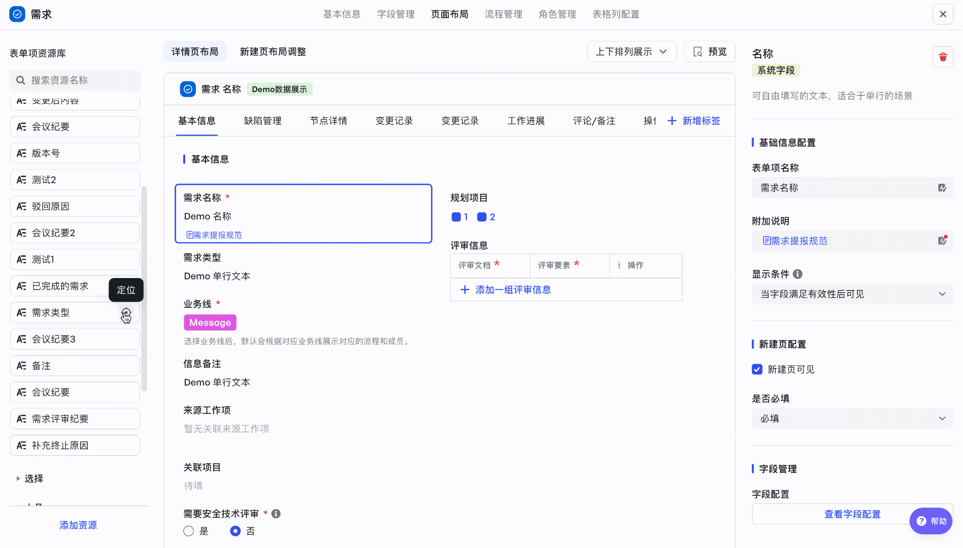963x548 pixels.
Task: Select the 否 radio button
Action: (x=235, y=531)
